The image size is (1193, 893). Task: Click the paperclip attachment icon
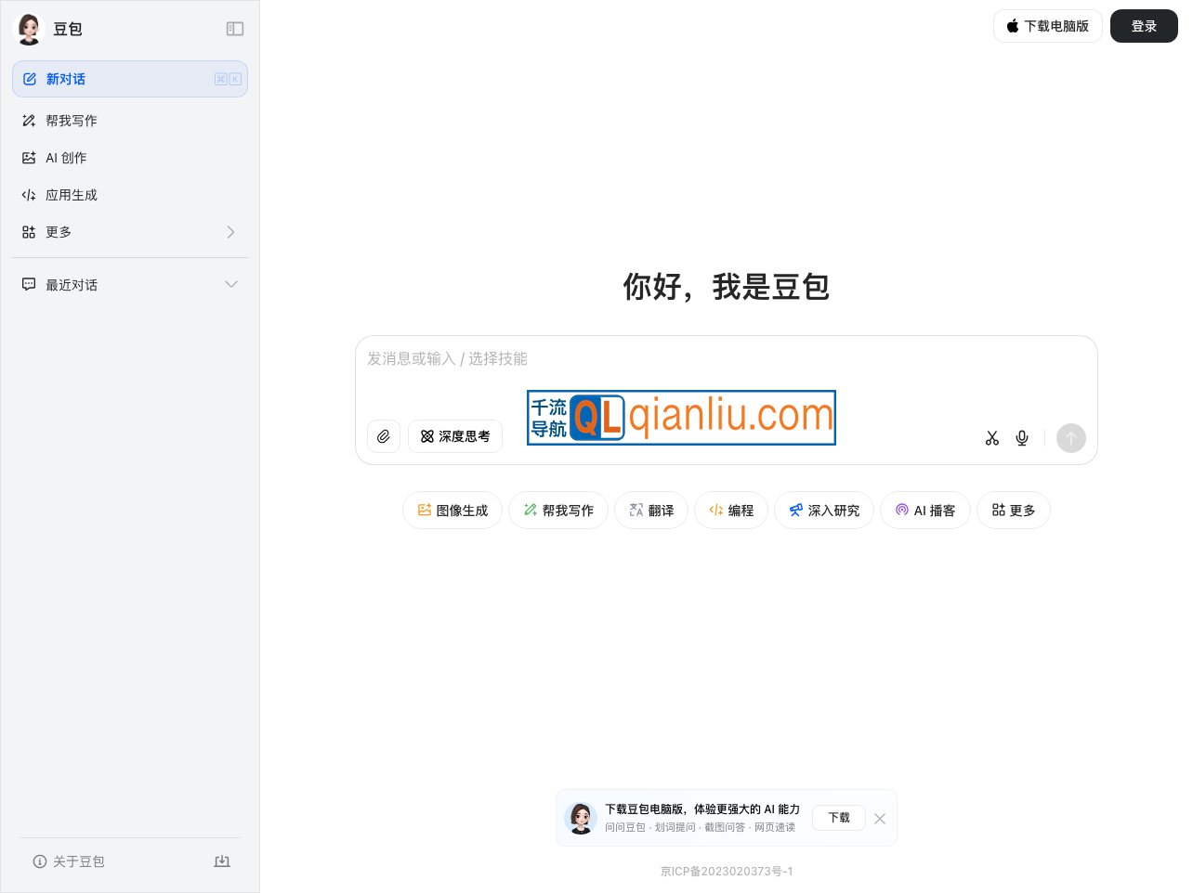[384, 436]
